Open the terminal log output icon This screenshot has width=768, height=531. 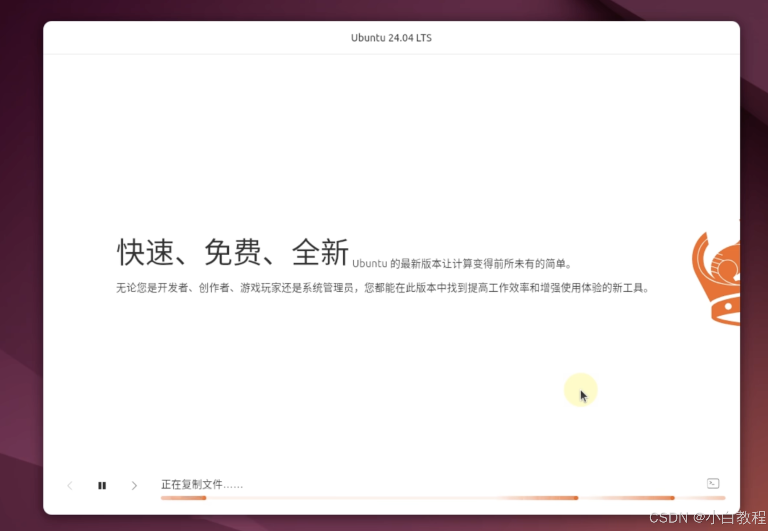click(x=713, y=483)
